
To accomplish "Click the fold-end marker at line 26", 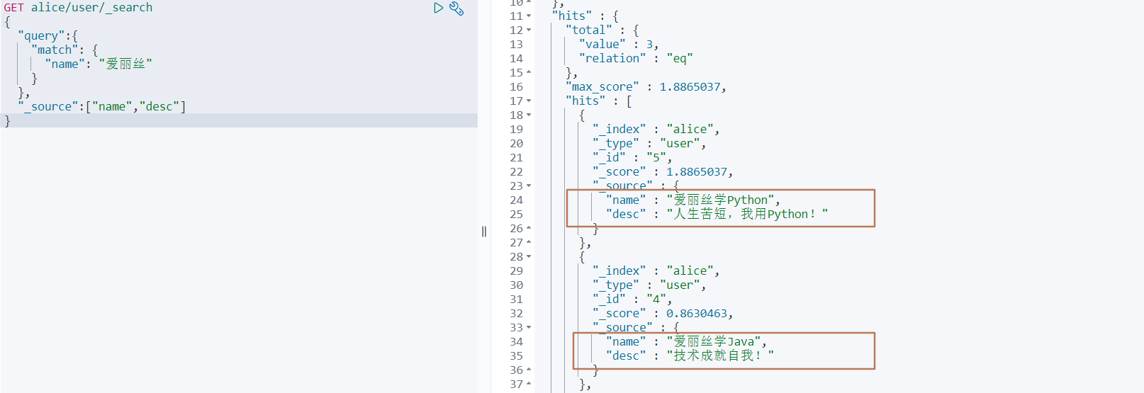I will [x=529, y=229].
